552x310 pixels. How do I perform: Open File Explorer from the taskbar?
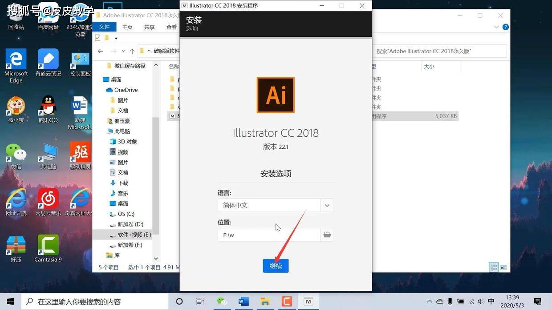[265, 302]
